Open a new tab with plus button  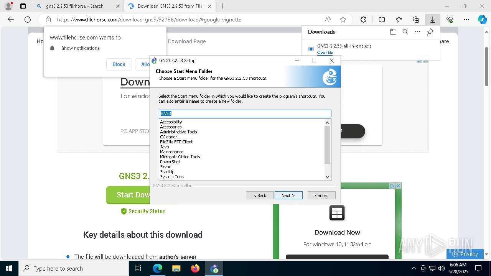[222, 6]
